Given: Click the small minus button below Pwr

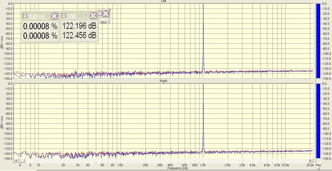Looking at the screenshot, I should coord(318,168).
